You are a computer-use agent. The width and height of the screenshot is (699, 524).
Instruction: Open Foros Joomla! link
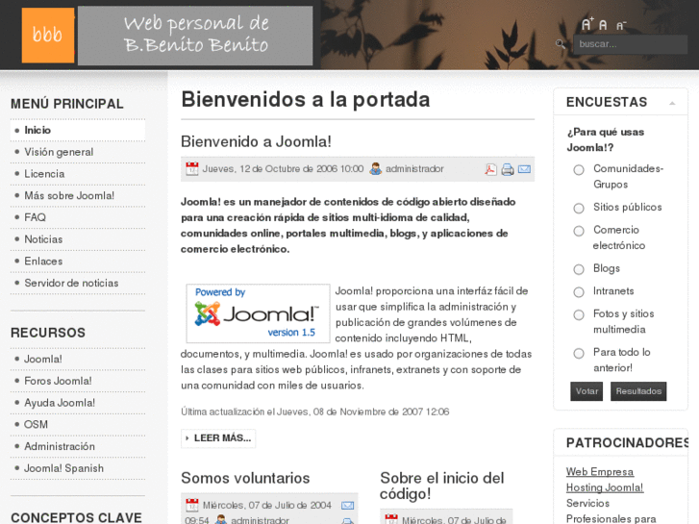78,381
